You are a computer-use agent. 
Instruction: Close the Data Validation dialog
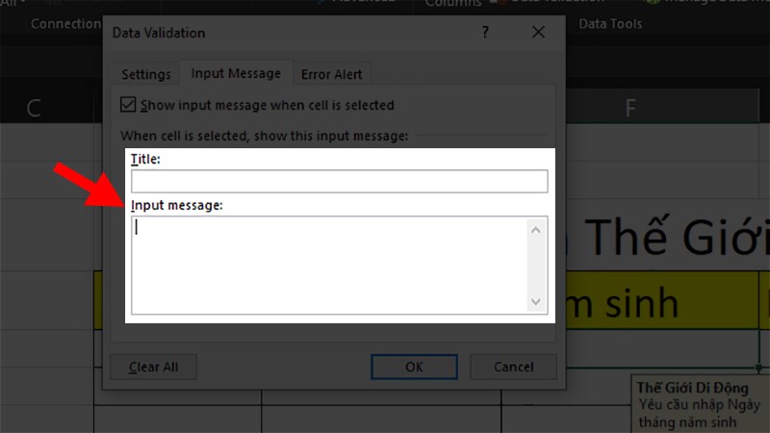point(538,33)
